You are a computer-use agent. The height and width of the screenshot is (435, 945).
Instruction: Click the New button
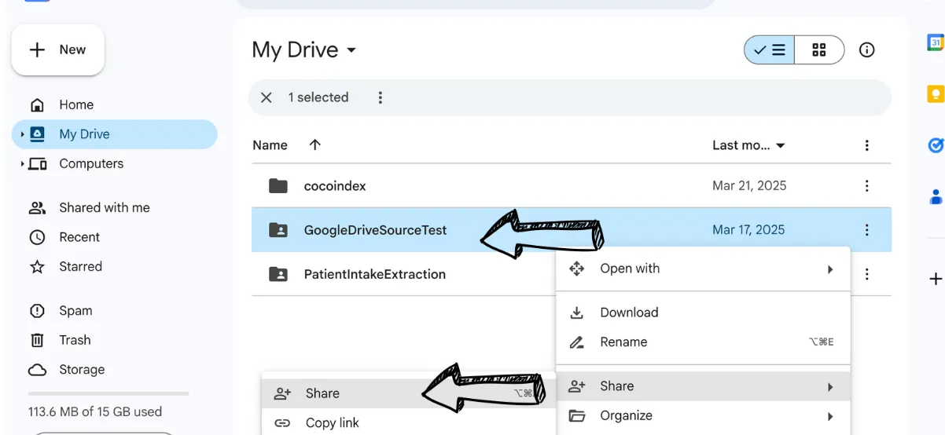tap(57, 49)
